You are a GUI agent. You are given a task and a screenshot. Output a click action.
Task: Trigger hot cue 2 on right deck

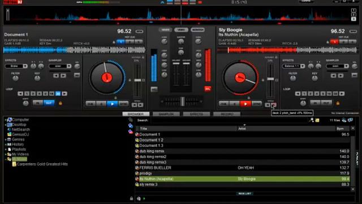(x=343, y=42)
